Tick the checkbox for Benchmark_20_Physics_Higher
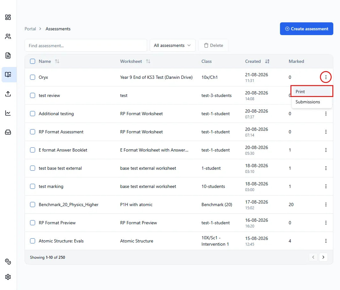This screenshot has width=340, height=290. (33, 204)
